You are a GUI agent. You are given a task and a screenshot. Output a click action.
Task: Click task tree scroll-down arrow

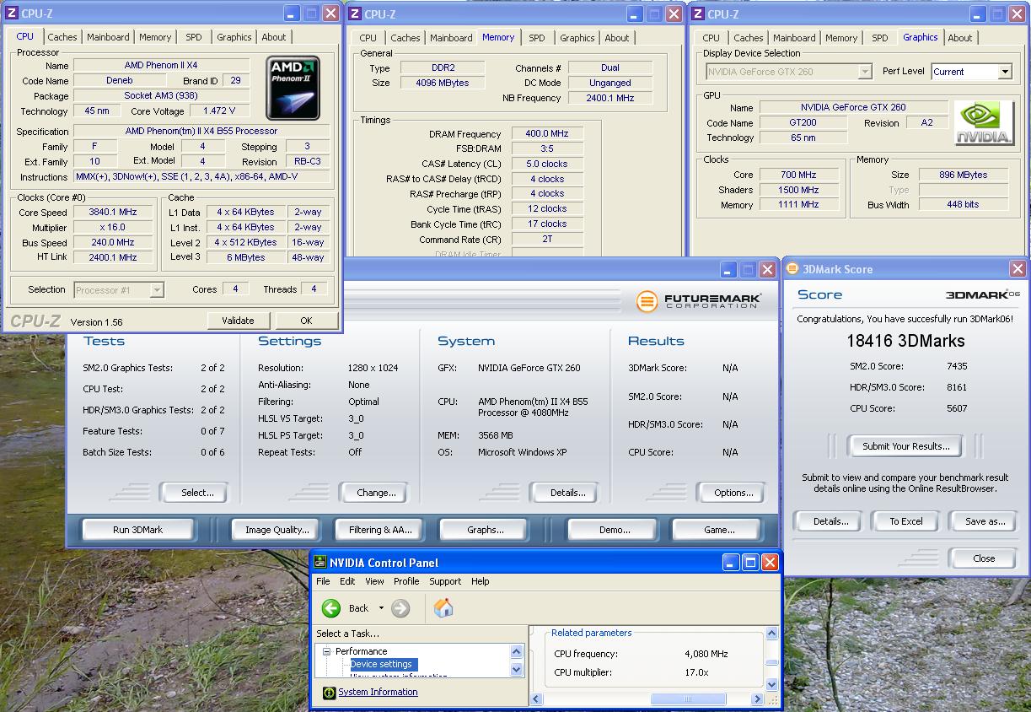pyautogui.click(x=517, y=670)
